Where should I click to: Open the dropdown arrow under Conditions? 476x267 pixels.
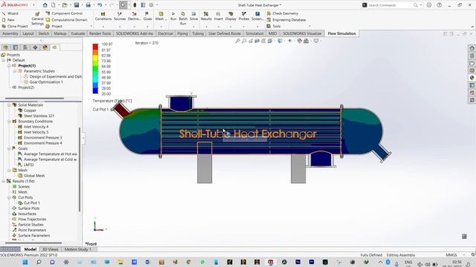[103, 27]
